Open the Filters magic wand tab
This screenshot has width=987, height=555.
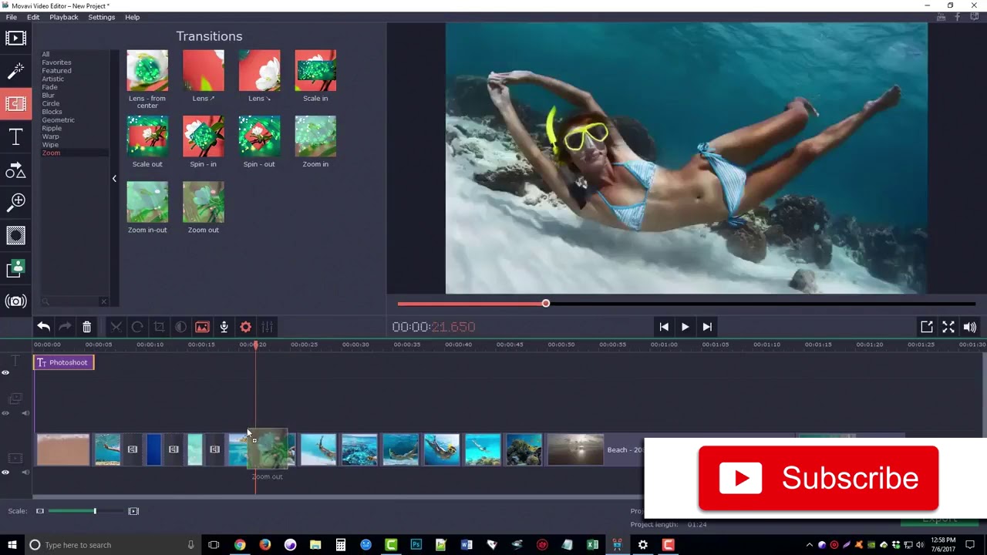15,71
